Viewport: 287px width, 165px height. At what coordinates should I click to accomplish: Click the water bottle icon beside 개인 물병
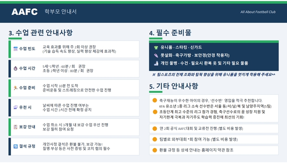tap(156, 63)
